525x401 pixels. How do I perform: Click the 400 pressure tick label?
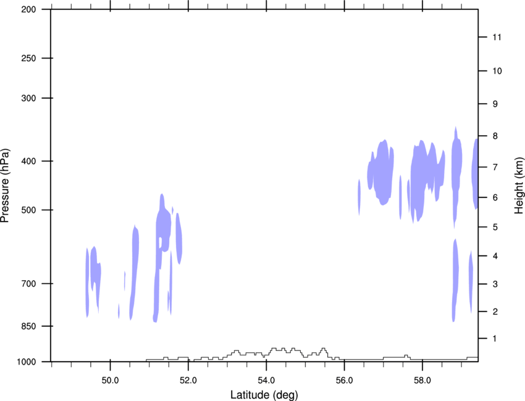tap(28, 161)
